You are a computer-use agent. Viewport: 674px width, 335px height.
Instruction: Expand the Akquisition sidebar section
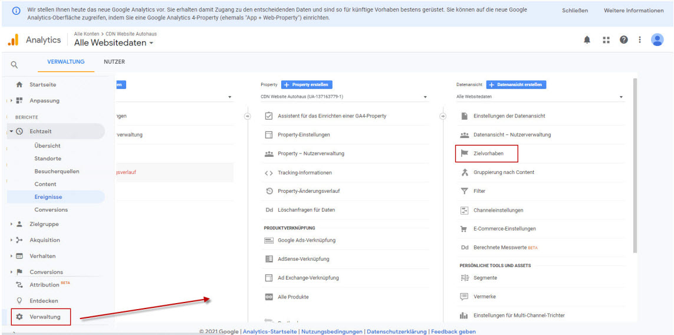tap(11, 240)
